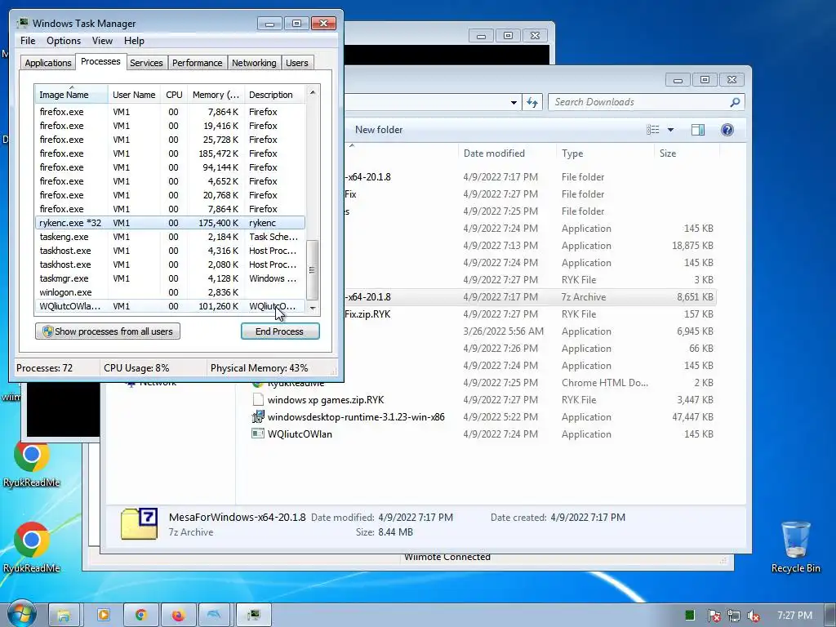
Task: Click Show processes from all users
Action: (108, 331)
